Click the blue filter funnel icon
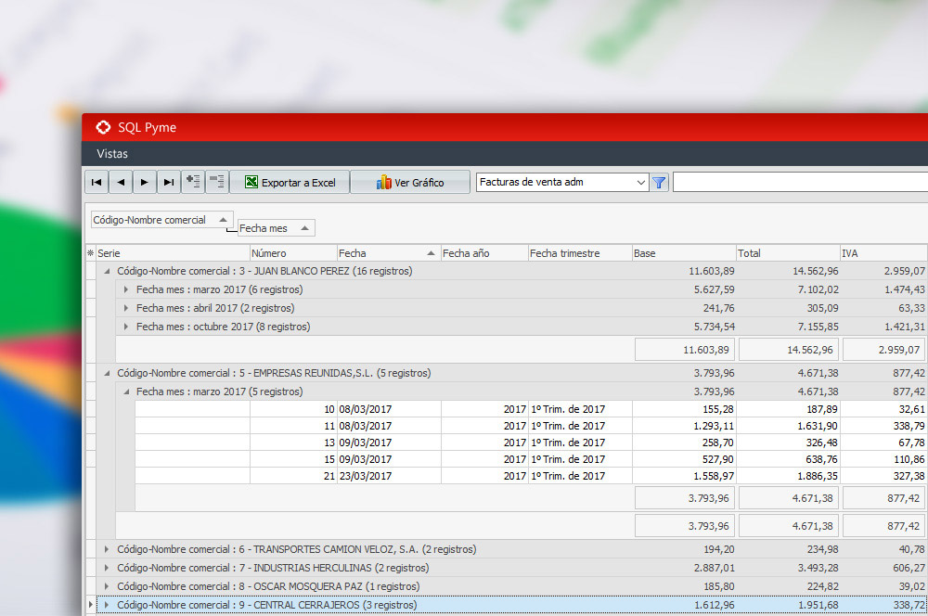The width and height of the screenshot is (928, 616). coord(659,183)
